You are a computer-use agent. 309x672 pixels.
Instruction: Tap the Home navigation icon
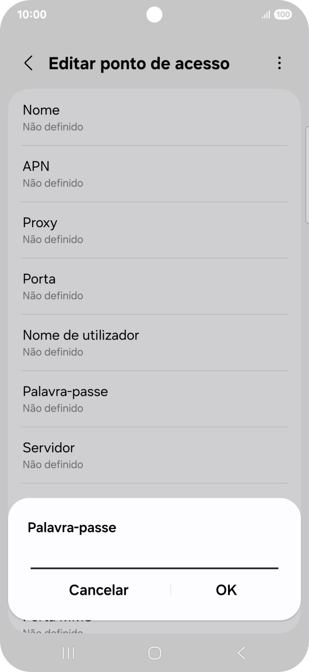tap(154, 653)
